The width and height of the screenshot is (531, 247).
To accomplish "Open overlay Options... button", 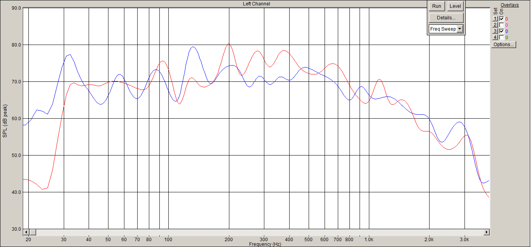I will click(x=504, y=45).
